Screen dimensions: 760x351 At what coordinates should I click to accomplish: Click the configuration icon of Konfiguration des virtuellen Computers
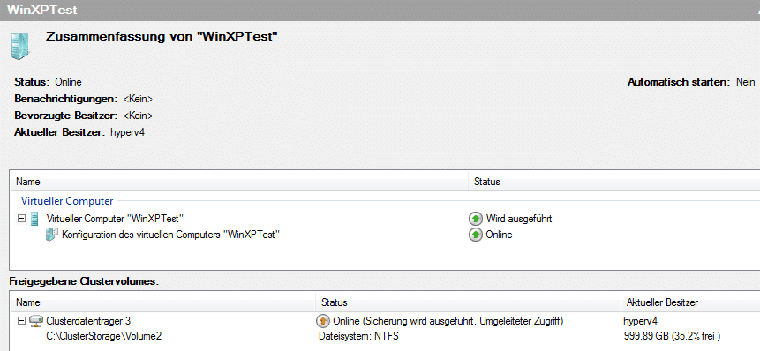point(51,235)
